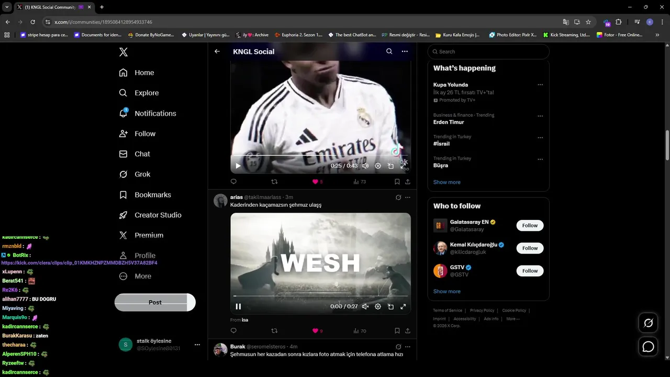Open the isa source link
This screenshot has width=670, height=377.
click(245, 320)
